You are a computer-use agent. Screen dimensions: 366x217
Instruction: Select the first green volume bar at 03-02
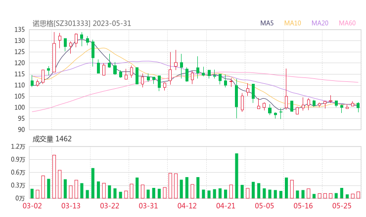(32, 194)
